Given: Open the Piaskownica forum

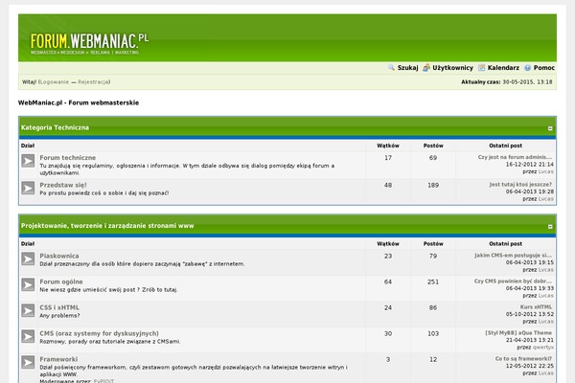Looking at the screenshot, I should pos(59,256).
